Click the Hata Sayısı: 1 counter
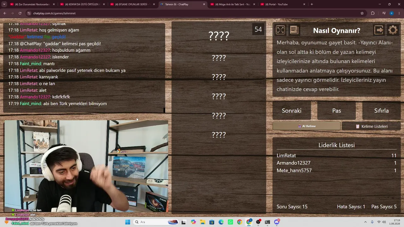The width and height of the screenshot is (404, 227). [351, 207]
